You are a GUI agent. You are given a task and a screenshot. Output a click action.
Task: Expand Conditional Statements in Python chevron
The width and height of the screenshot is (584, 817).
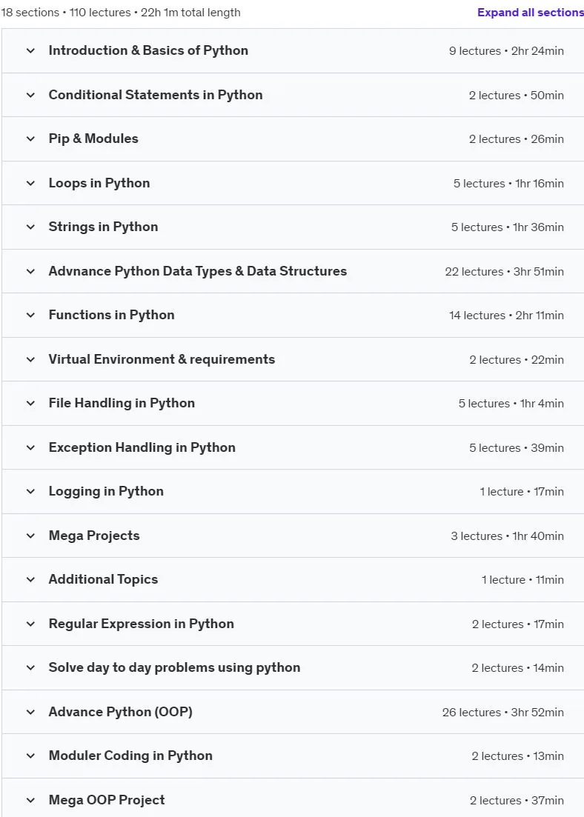coord(31,96)
